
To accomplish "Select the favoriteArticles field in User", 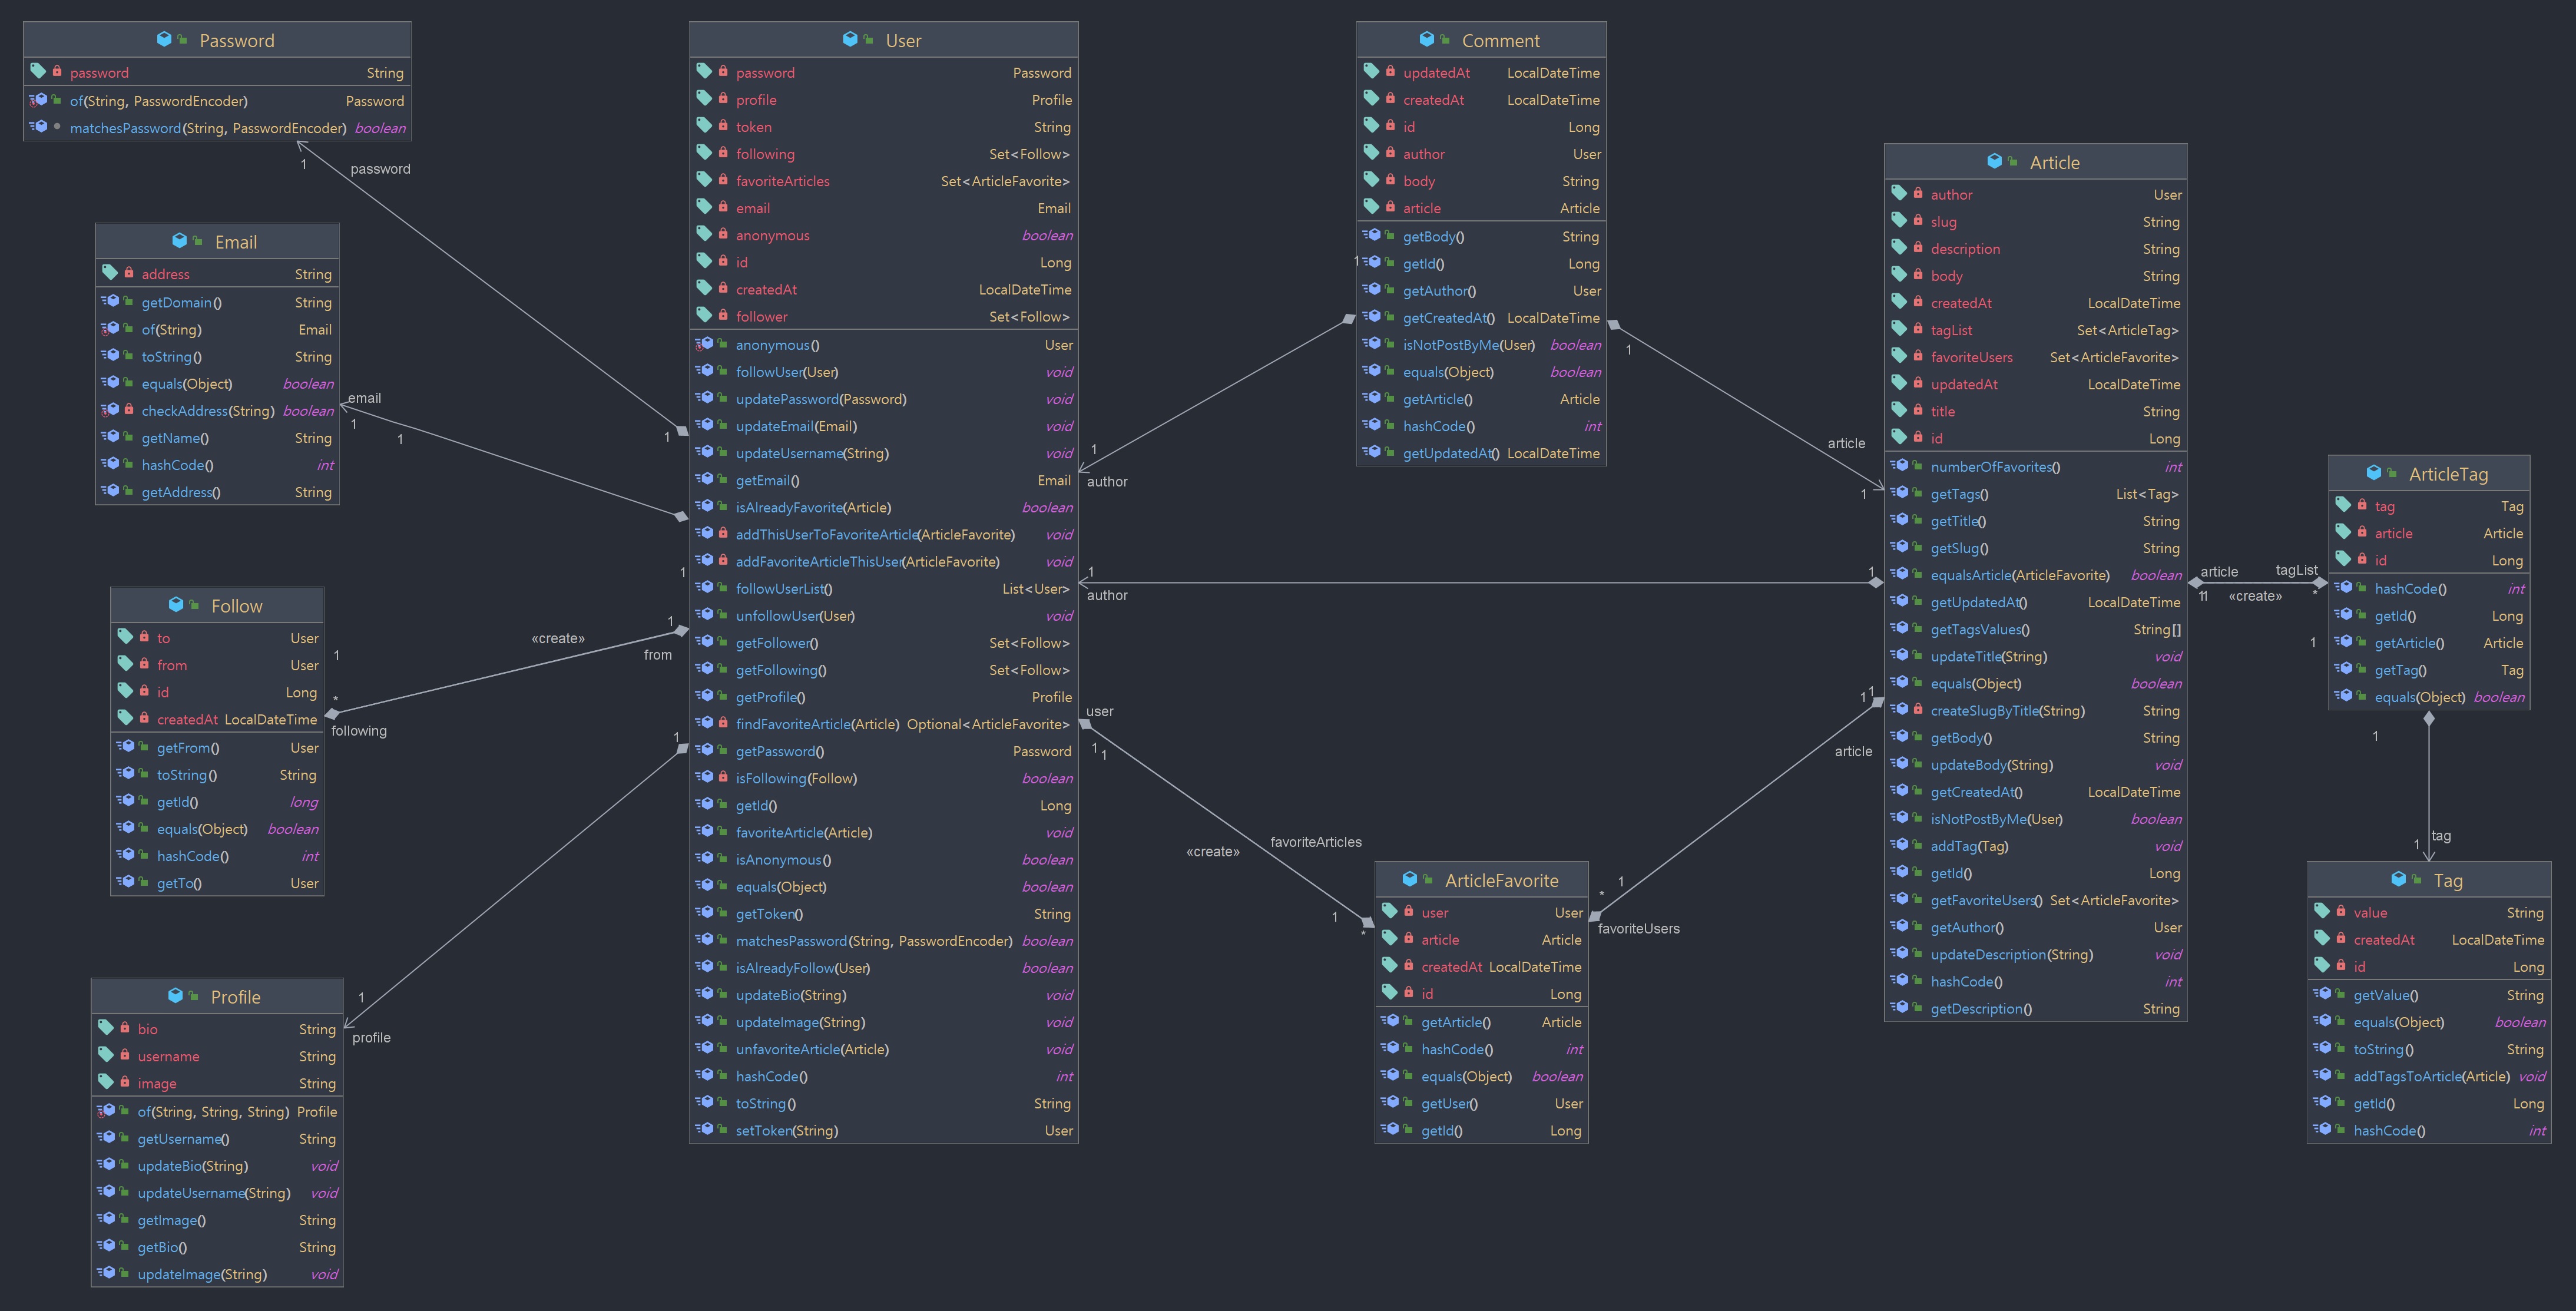I will [x=782, y=181].
